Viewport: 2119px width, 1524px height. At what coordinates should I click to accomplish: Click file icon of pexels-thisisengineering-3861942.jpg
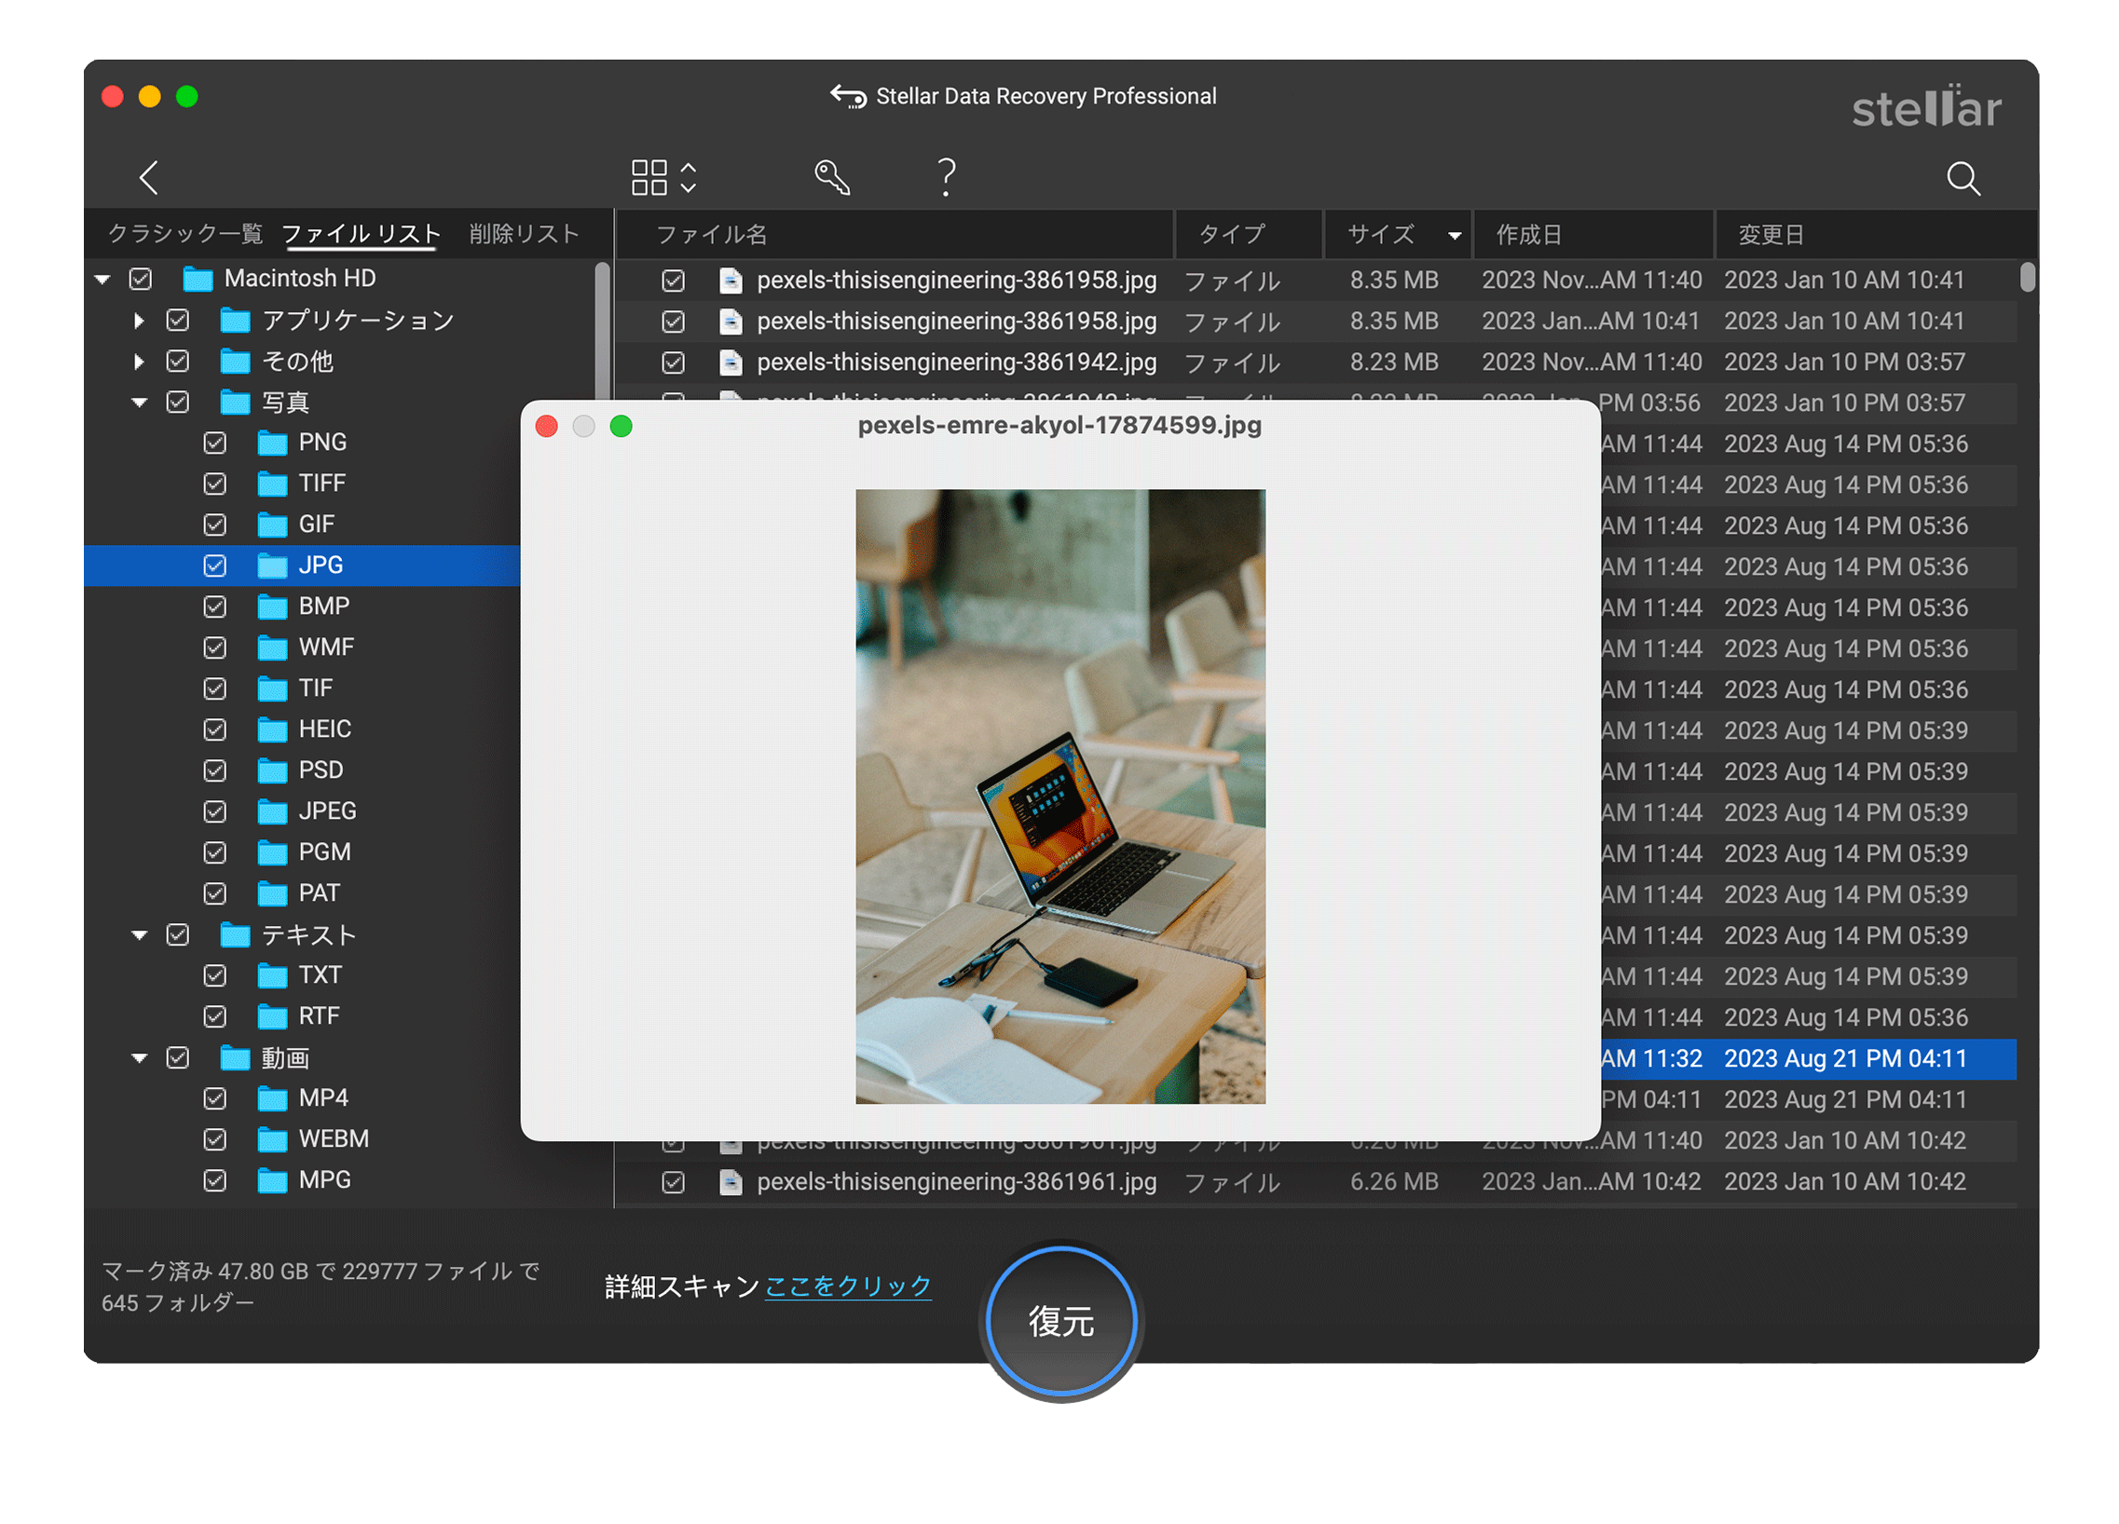pyautogui.click(x=730, y=362)
